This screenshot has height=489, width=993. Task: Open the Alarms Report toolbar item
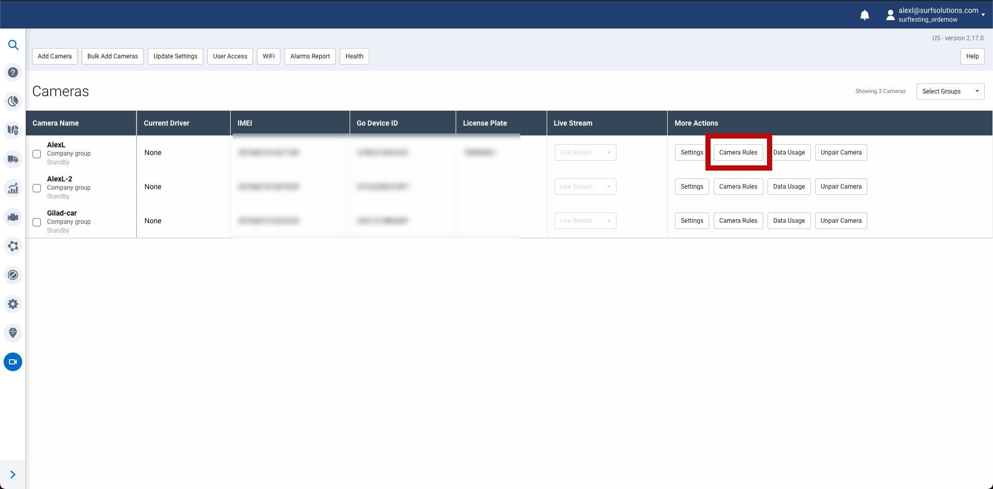pyautogui.click(x=310, y=56)
